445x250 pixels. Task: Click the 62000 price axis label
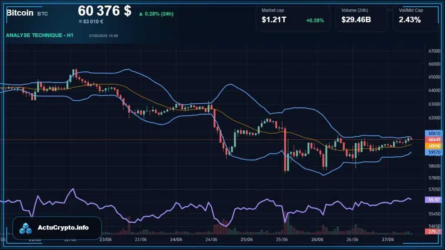pos(434,118)
